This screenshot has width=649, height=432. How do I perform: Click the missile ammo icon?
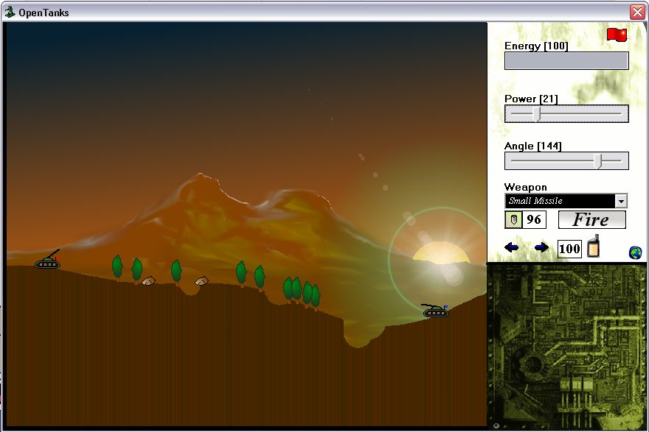513,219
